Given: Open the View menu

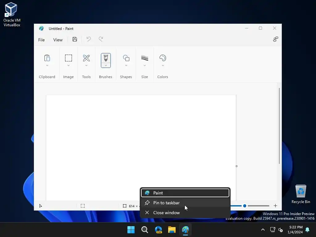Looking at the screenshot, I should pos(58,40).
